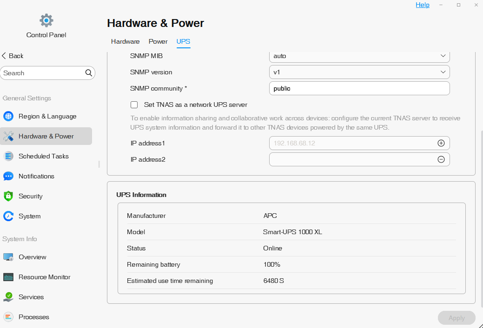This screenshot has width=483, height=328.
Task: Open Scheduled Tasks settings
Action: (x=43, y=156)
